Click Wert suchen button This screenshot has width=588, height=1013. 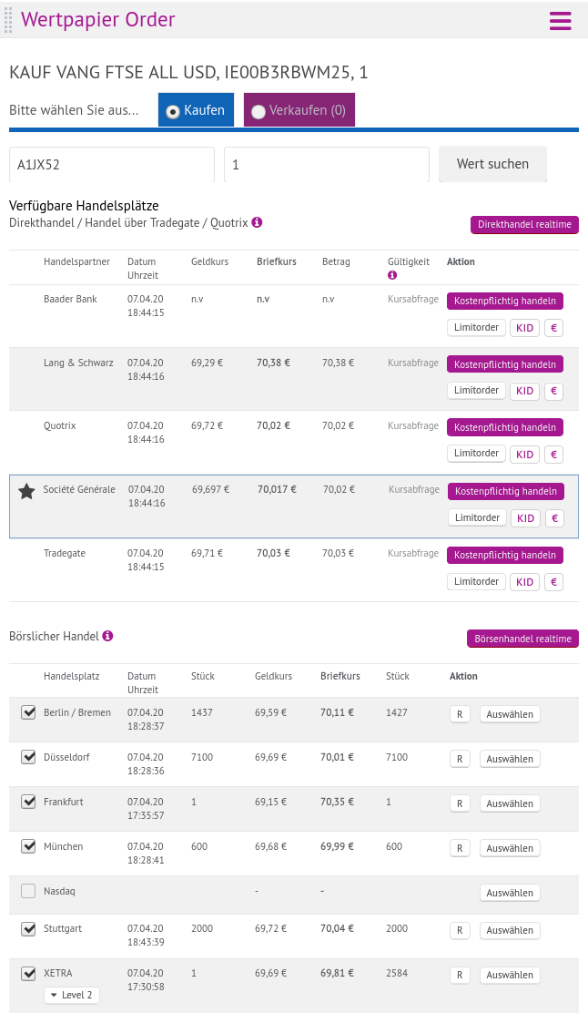(492, 164)
